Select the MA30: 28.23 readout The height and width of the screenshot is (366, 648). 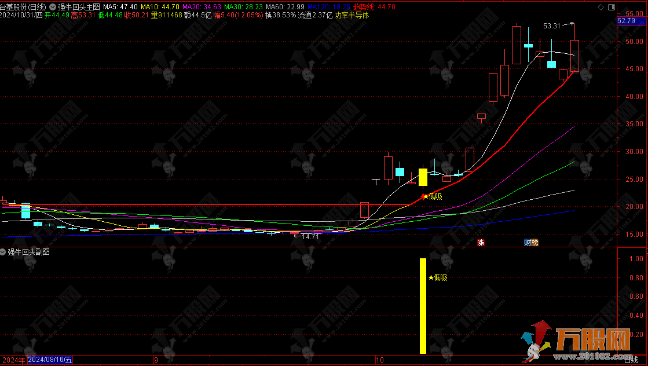[243, 7]
